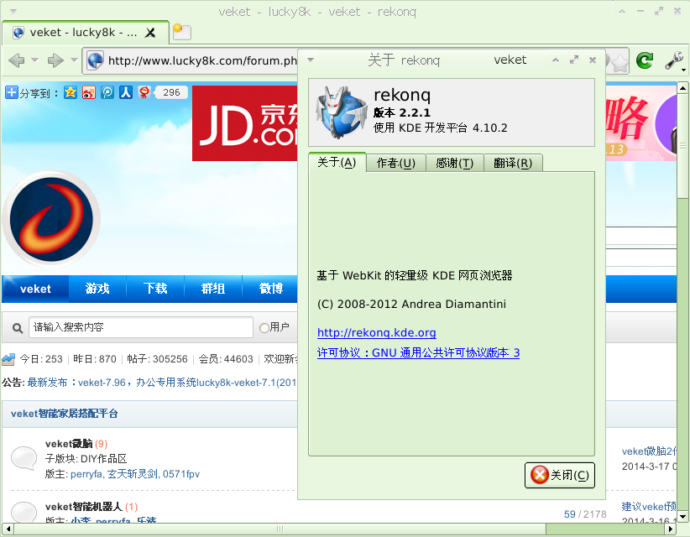The height and width of the screenshot is (537, 690).
Task: Switch to the 关于(A) tab
Action: tap(337, 162)
